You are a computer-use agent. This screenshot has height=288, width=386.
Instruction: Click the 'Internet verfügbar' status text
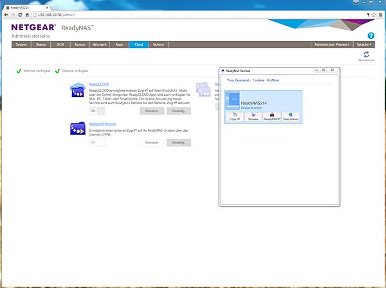coord(37,71)
